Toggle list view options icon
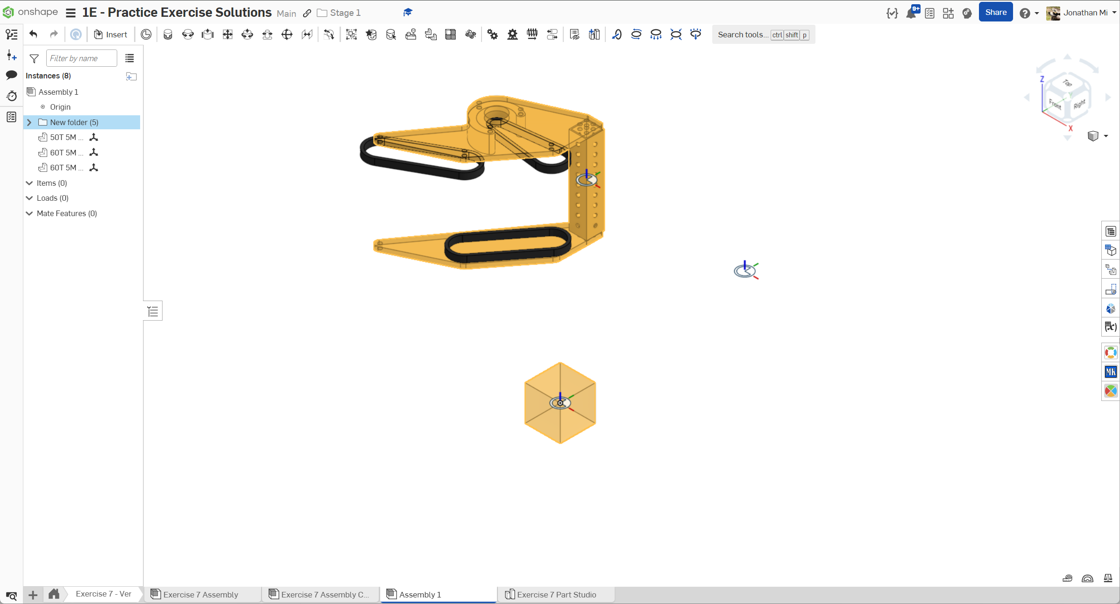 129,58
